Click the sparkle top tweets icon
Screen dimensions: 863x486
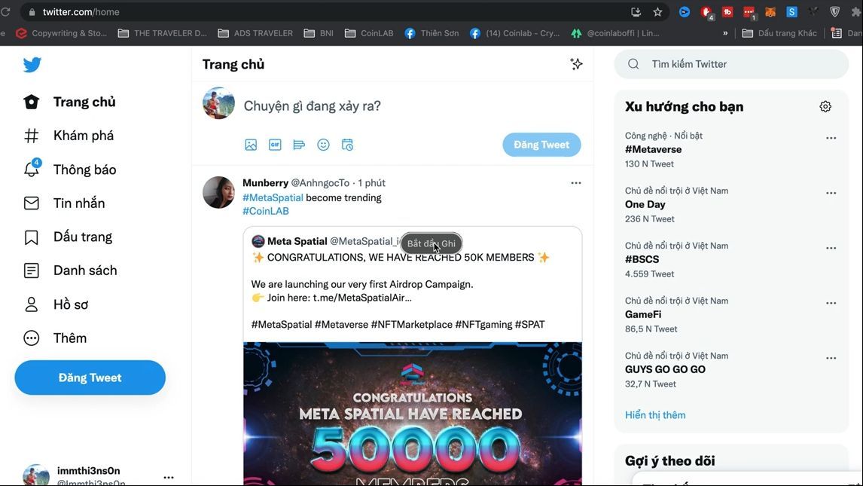coord(576,64)
